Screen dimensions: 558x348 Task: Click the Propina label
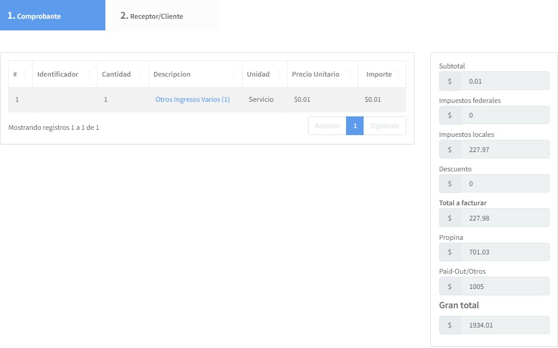point(451,237)
